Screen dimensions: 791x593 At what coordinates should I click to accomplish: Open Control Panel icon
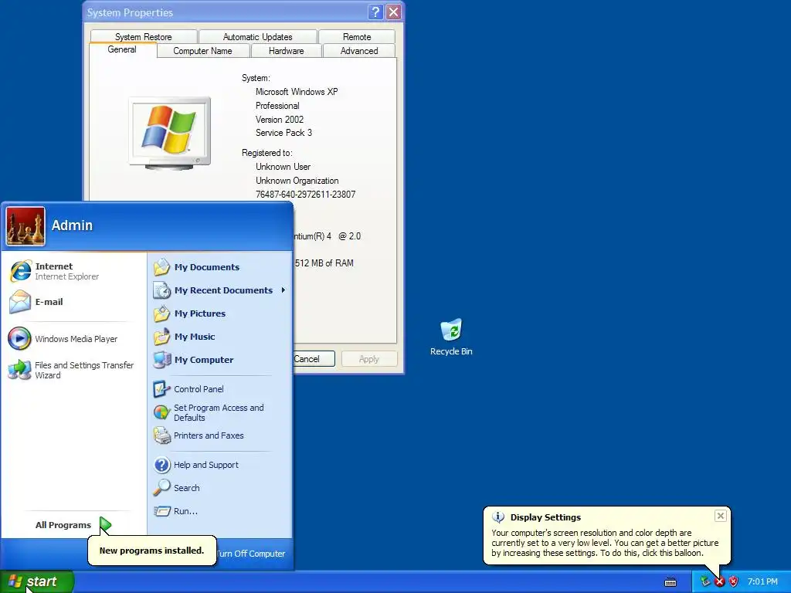point(162,389)
